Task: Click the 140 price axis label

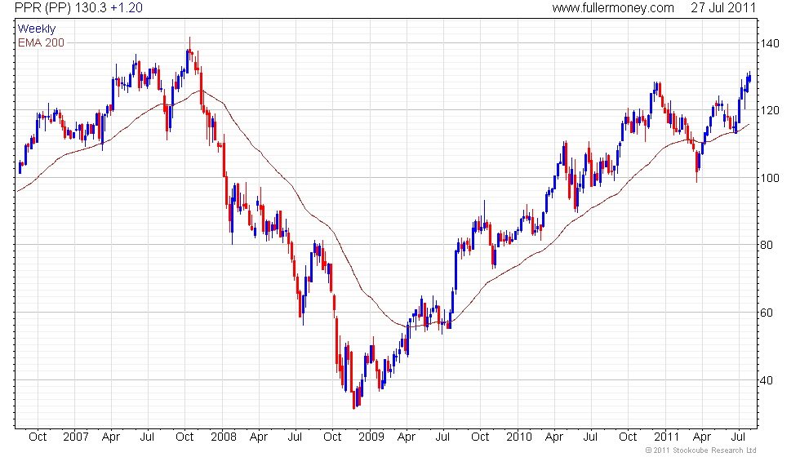Action: point(770,43)
